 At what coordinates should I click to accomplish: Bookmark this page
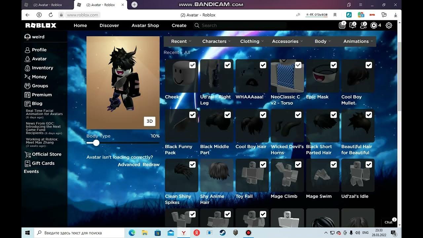[x=335, y=15]
